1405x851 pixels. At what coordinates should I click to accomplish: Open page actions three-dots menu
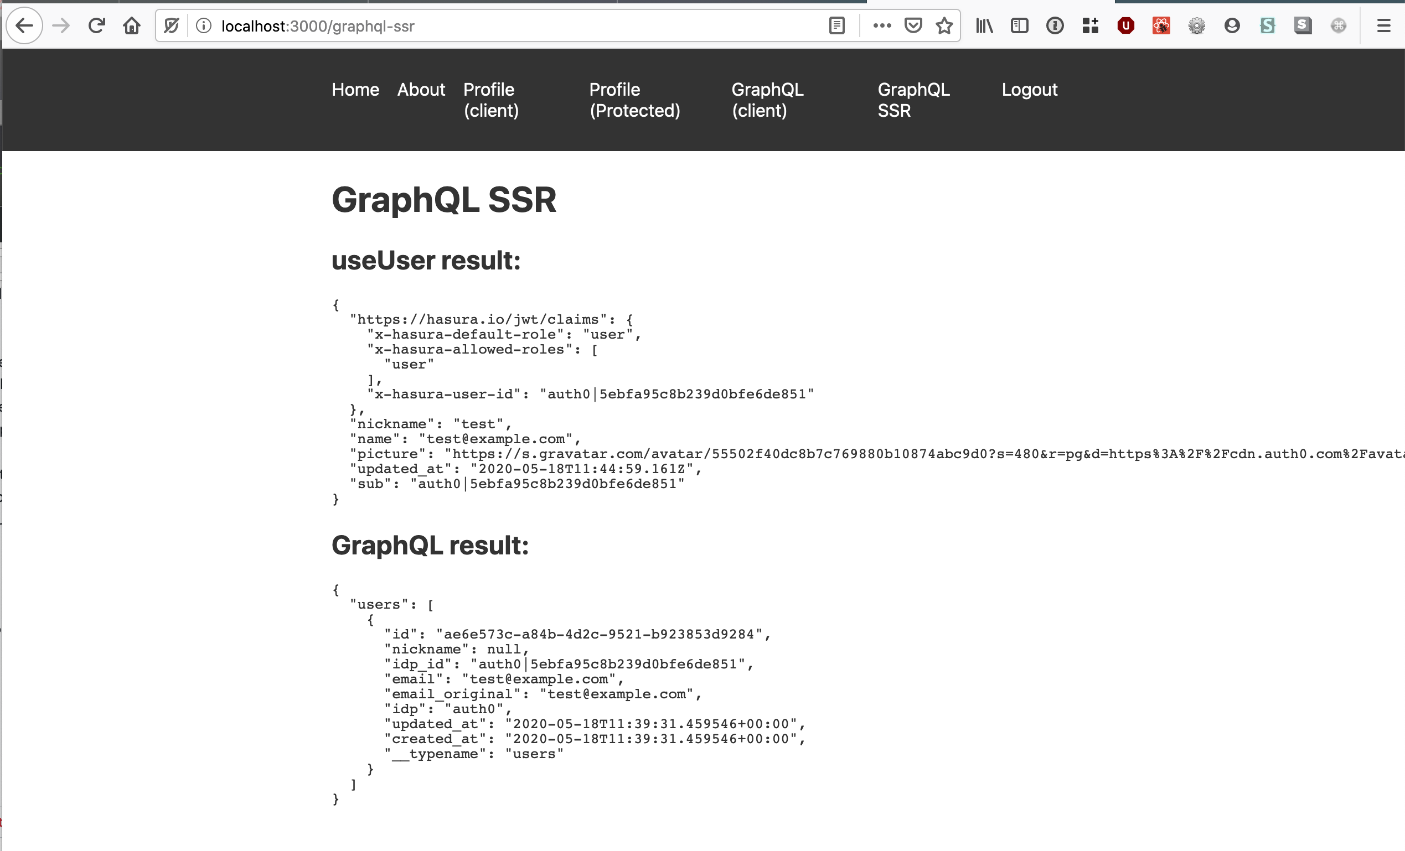[x=881, y=25]
